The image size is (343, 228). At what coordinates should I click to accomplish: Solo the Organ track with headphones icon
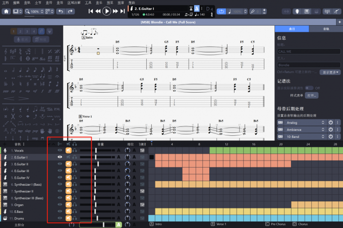point(75,205)
